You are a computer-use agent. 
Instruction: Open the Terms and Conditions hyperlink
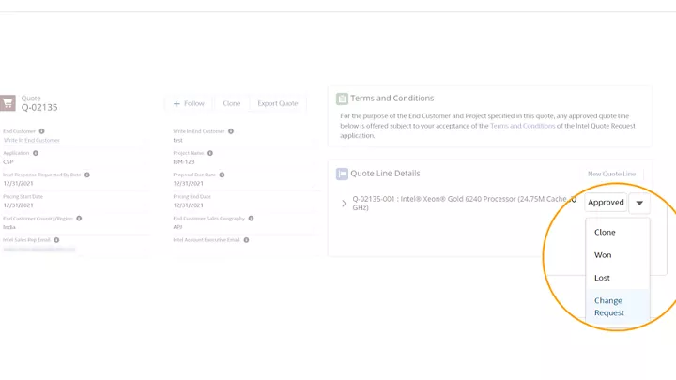523,126
